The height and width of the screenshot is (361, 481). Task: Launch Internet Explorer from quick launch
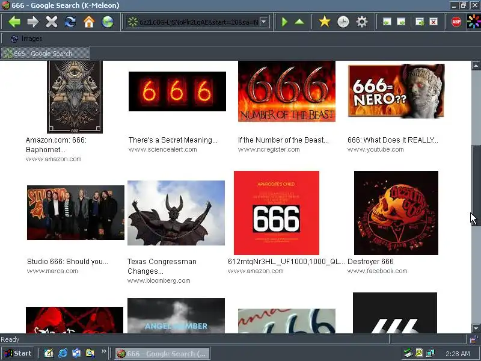click(63, 353)
